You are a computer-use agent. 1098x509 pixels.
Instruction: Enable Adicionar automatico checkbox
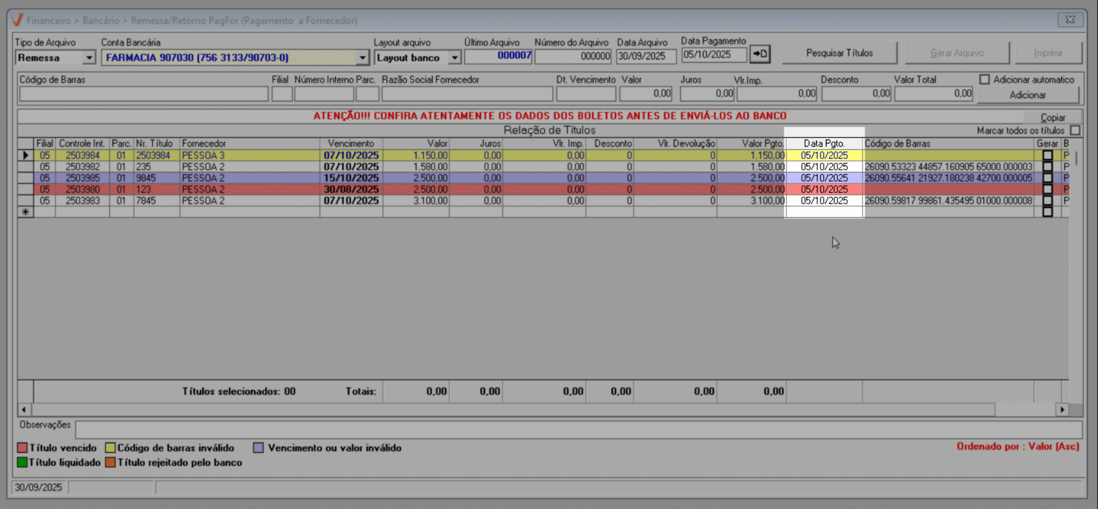(x=984, y=79)
